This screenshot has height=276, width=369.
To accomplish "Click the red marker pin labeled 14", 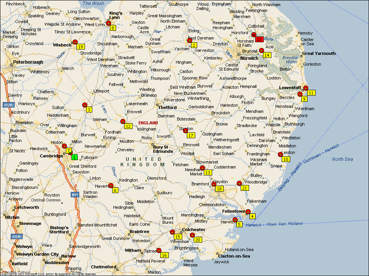I will pos(261,50).
